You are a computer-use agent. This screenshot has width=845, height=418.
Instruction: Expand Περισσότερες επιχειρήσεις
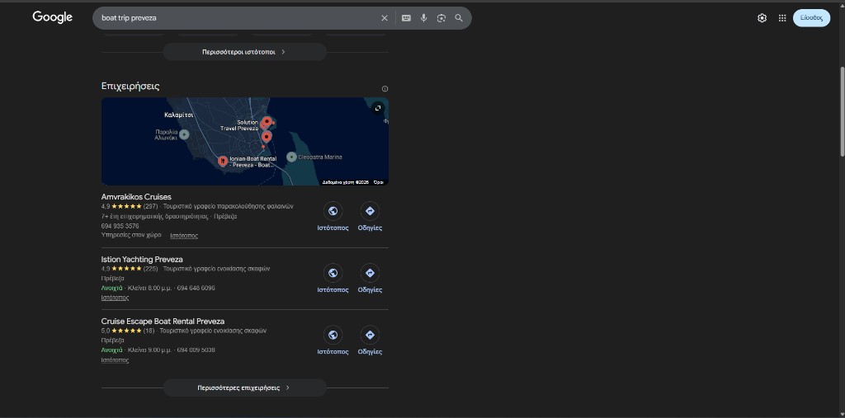point(244,387)
